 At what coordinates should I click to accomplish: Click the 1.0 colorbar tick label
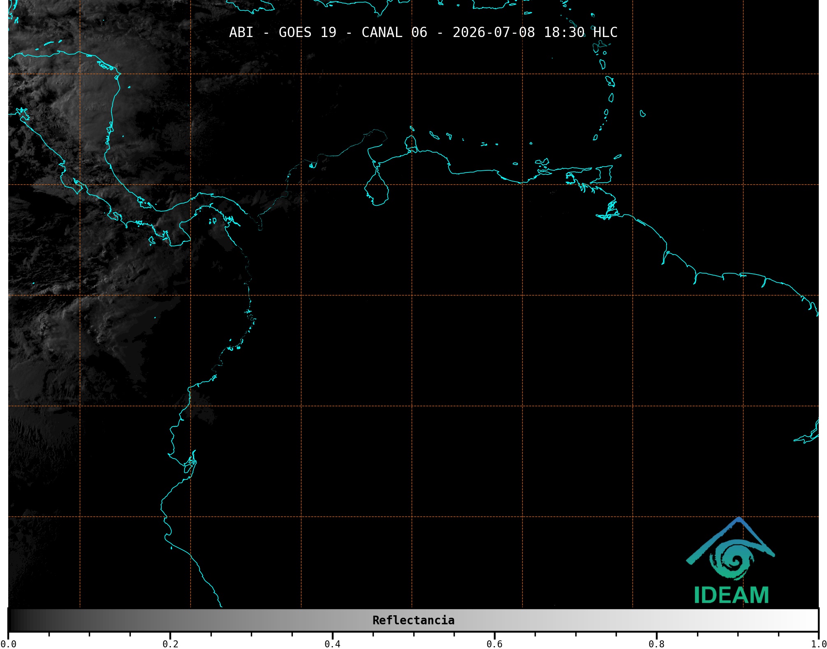pos(818,644)
